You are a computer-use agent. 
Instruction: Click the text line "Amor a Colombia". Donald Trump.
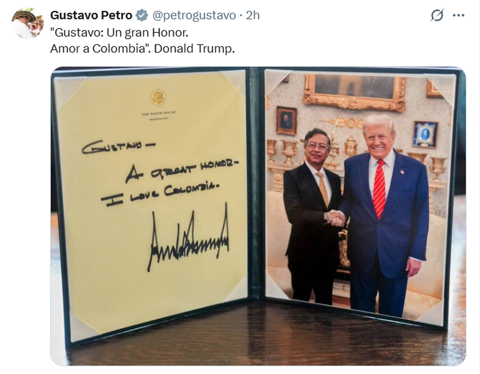click(142, 49)
